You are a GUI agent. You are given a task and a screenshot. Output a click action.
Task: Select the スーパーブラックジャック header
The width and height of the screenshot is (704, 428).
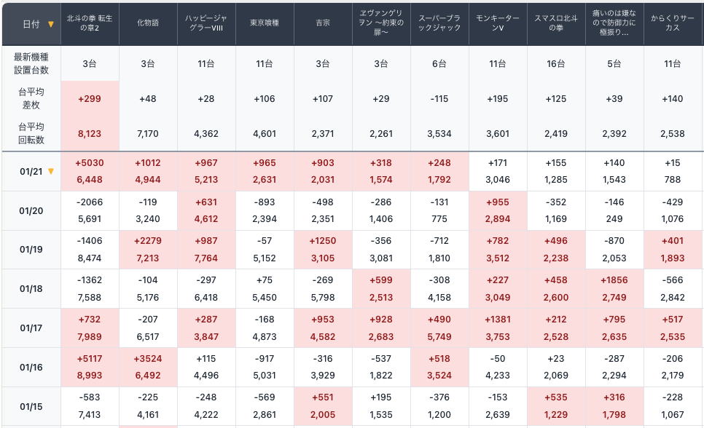point(439,23)
